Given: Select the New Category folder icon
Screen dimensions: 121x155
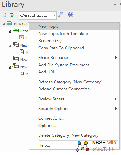Looking at the screenshot, I should [x=9, y=23].
